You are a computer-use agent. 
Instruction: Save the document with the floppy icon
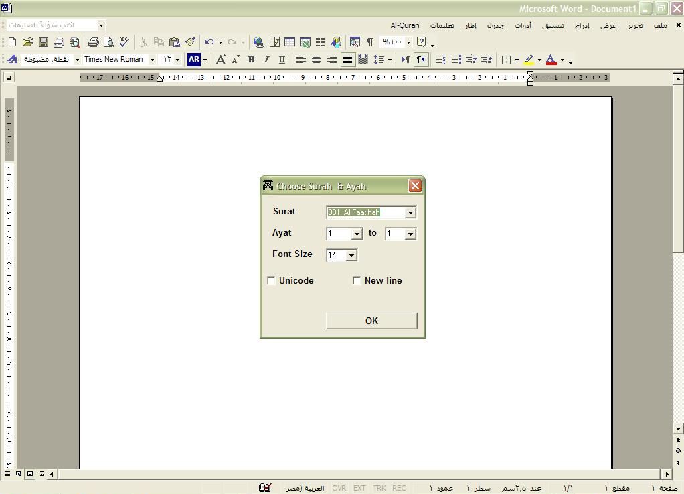pos(44,42)
